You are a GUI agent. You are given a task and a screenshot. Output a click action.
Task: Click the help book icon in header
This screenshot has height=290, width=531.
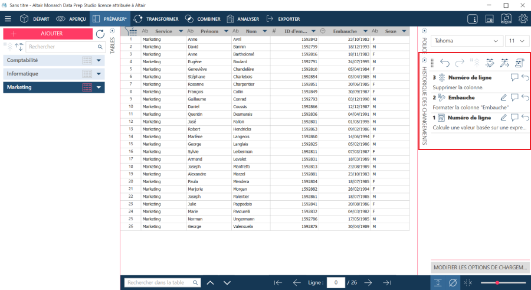[506, 19]
